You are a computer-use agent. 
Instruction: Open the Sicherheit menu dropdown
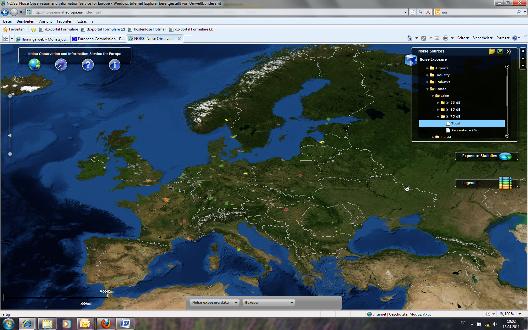click(x=482, y=38)
